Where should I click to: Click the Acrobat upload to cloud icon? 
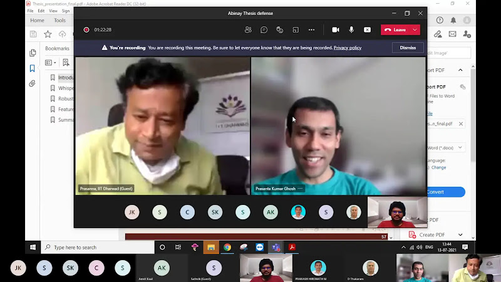coord(62,34)
